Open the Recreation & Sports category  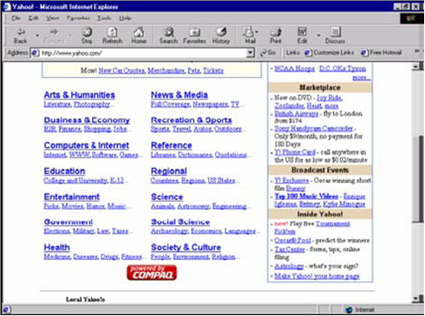point(192,120)
